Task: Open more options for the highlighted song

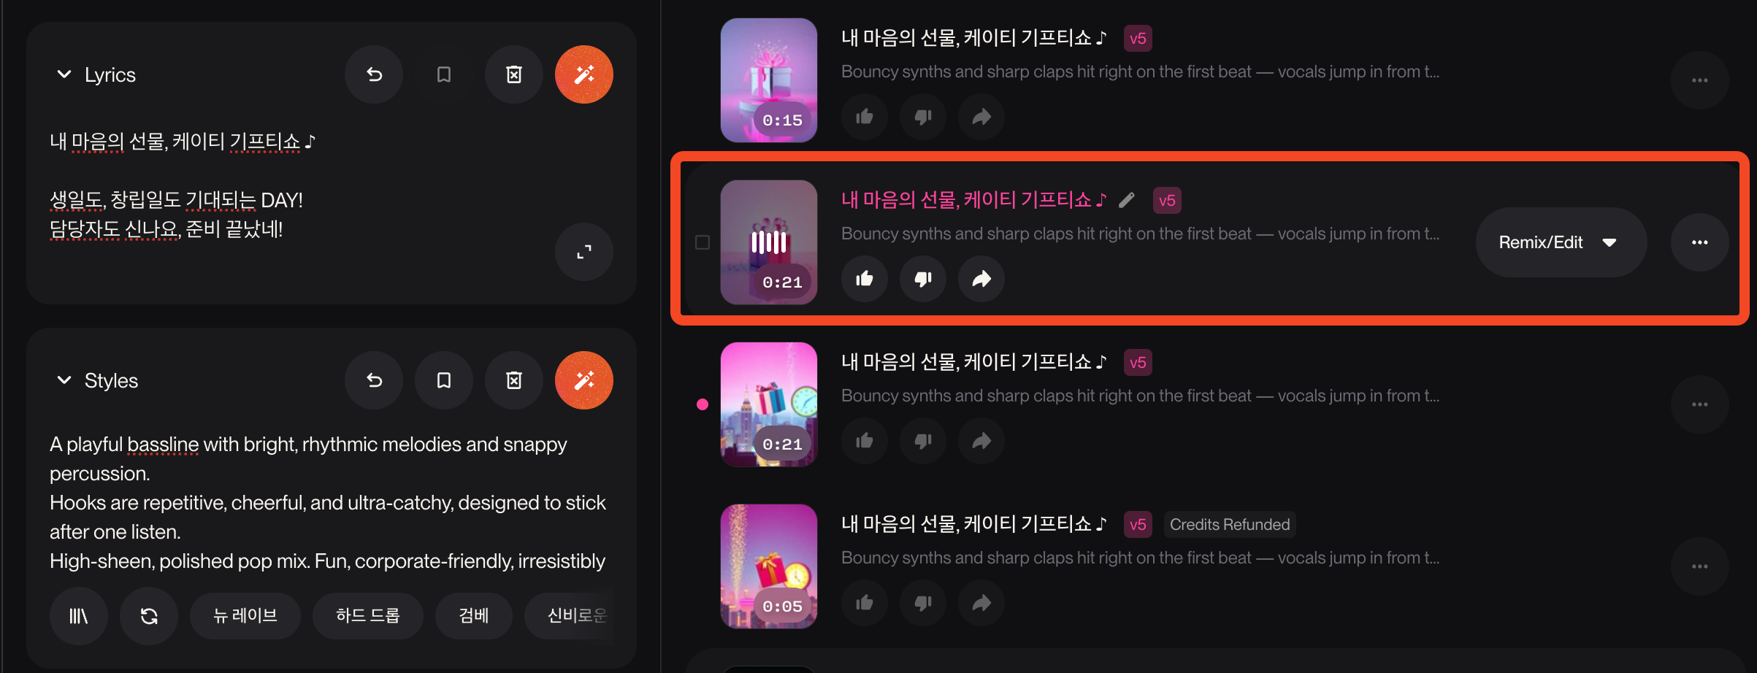Action: tap(1699, 242)
